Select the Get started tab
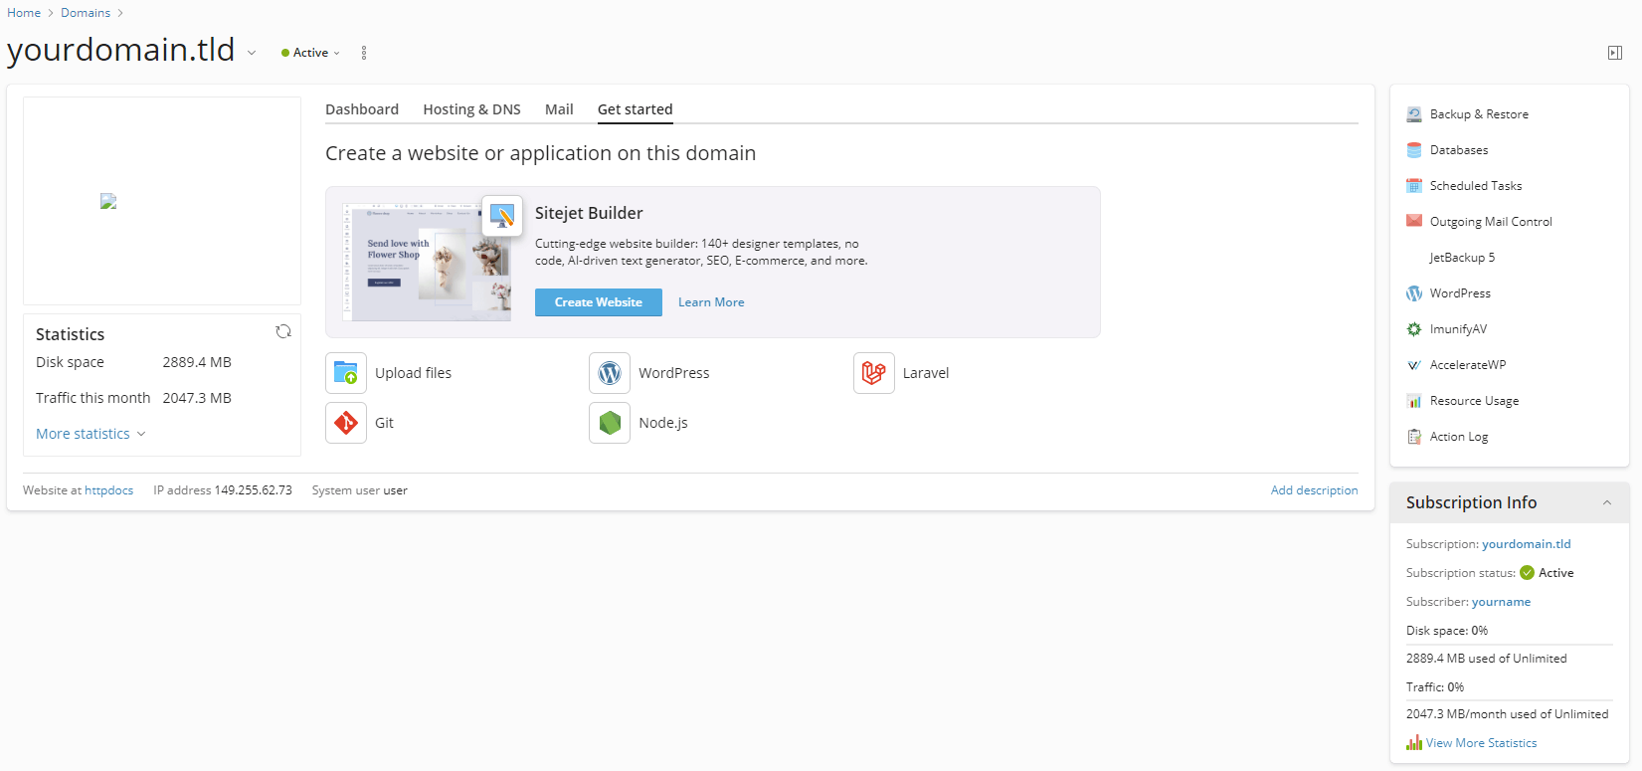The height and width of the screenshot is (771, 1642). click(x=636, y=109)
